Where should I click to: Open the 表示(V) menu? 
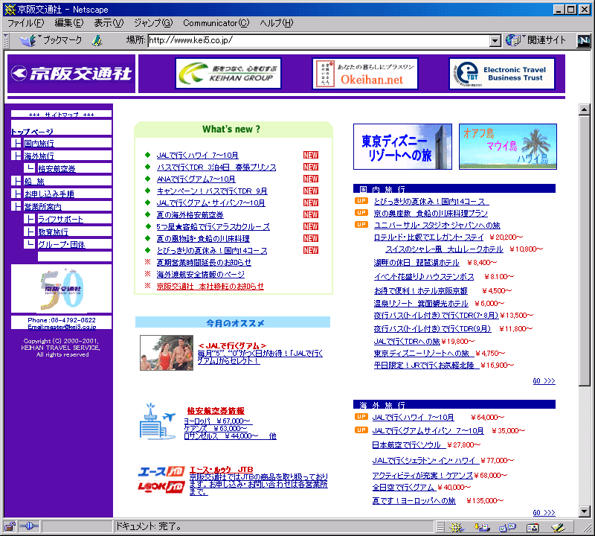pos(109,23)
